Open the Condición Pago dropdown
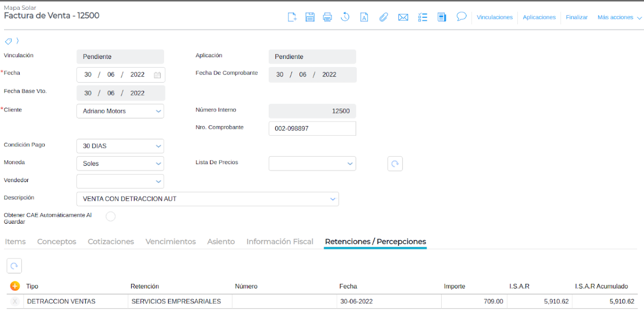Screen dimensions: 644x311 point(120,146)
